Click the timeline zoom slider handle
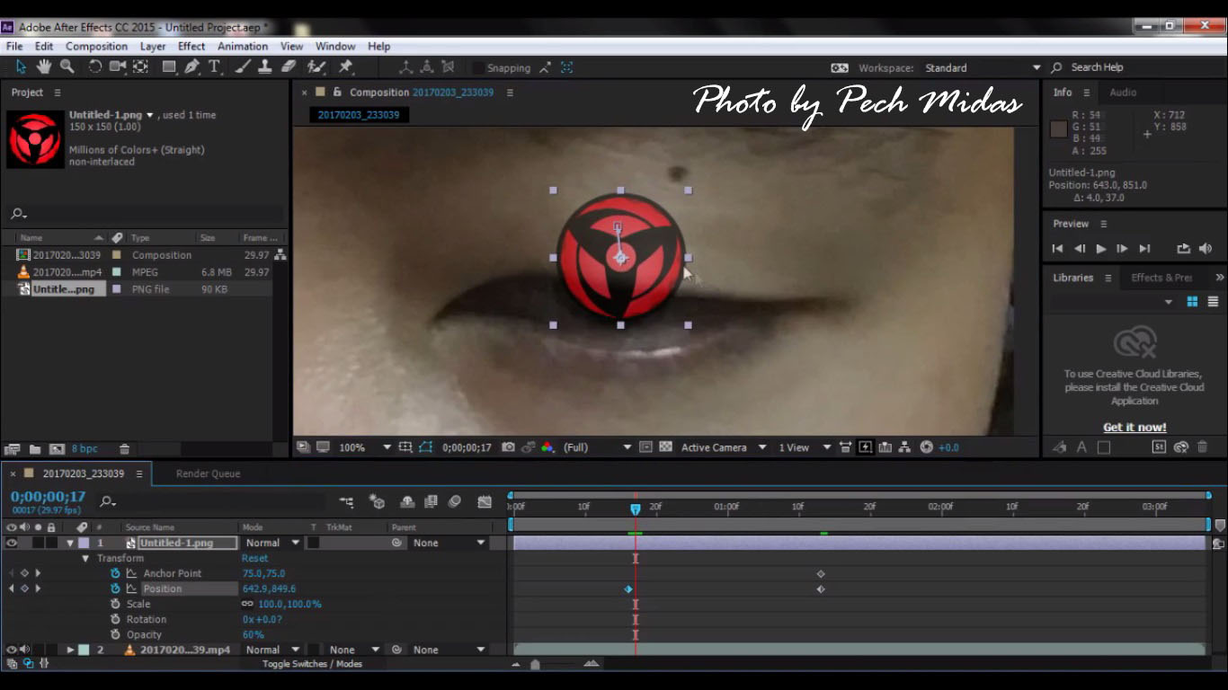 tap(535, 665)
